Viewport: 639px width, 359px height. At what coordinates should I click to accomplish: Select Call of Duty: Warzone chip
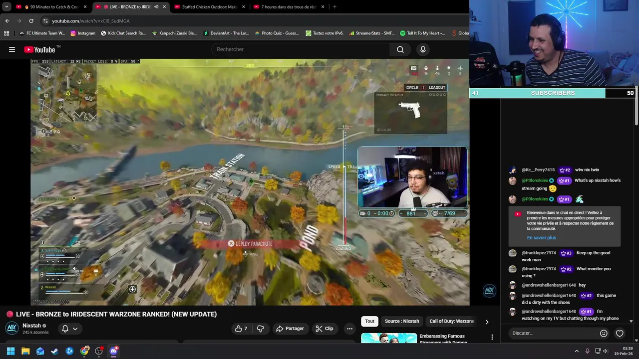(452, 321)
